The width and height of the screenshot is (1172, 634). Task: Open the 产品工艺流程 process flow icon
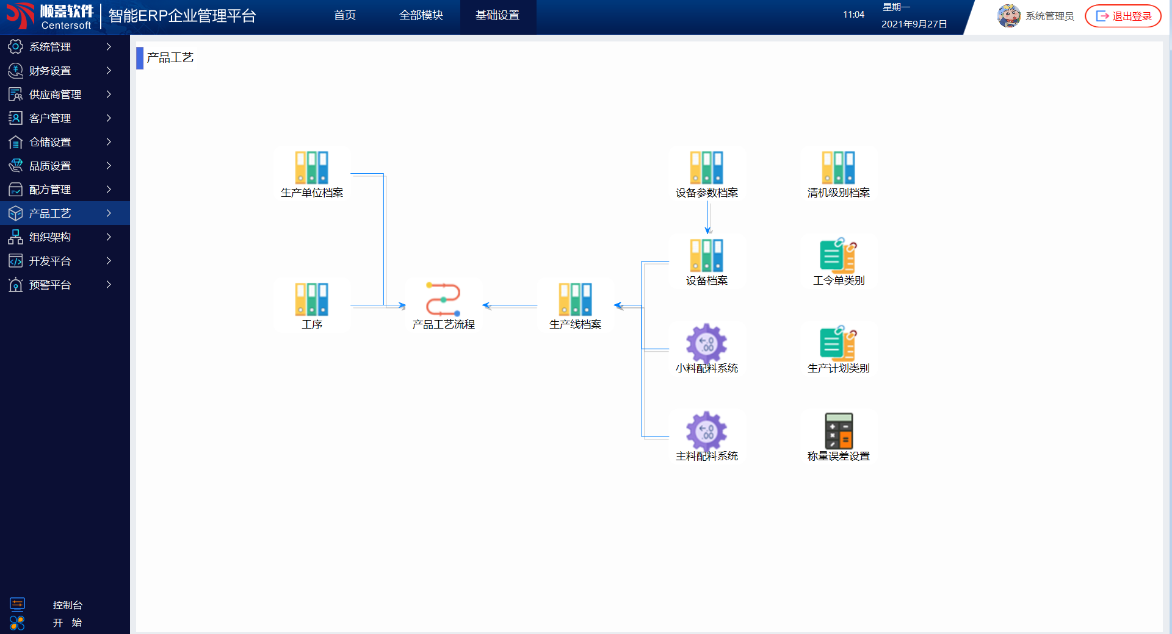coord(443,299)
